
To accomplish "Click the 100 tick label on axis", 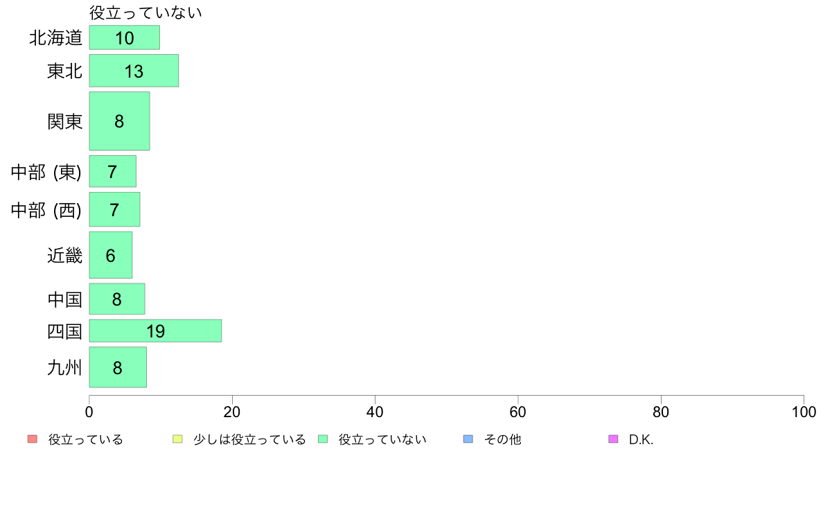I will click(804, 412).
